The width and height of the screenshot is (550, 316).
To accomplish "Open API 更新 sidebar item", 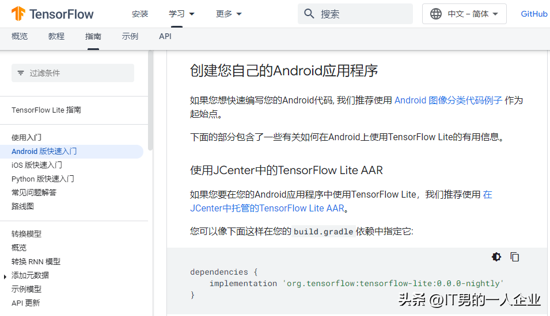I will pos(25,303).
